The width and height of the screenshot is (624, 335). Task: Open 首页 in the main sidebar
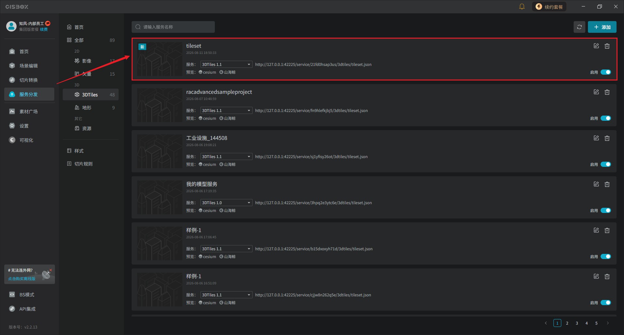pos(29,52)
